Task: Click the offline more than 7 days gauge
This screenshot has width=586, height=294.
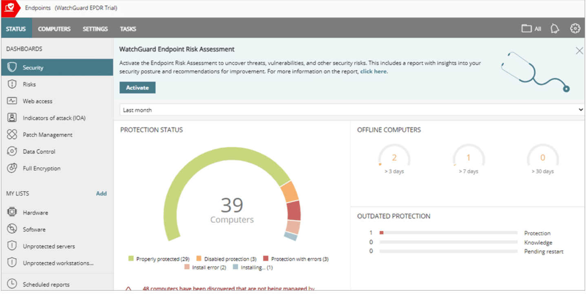Action: click(x=469, y=159)
